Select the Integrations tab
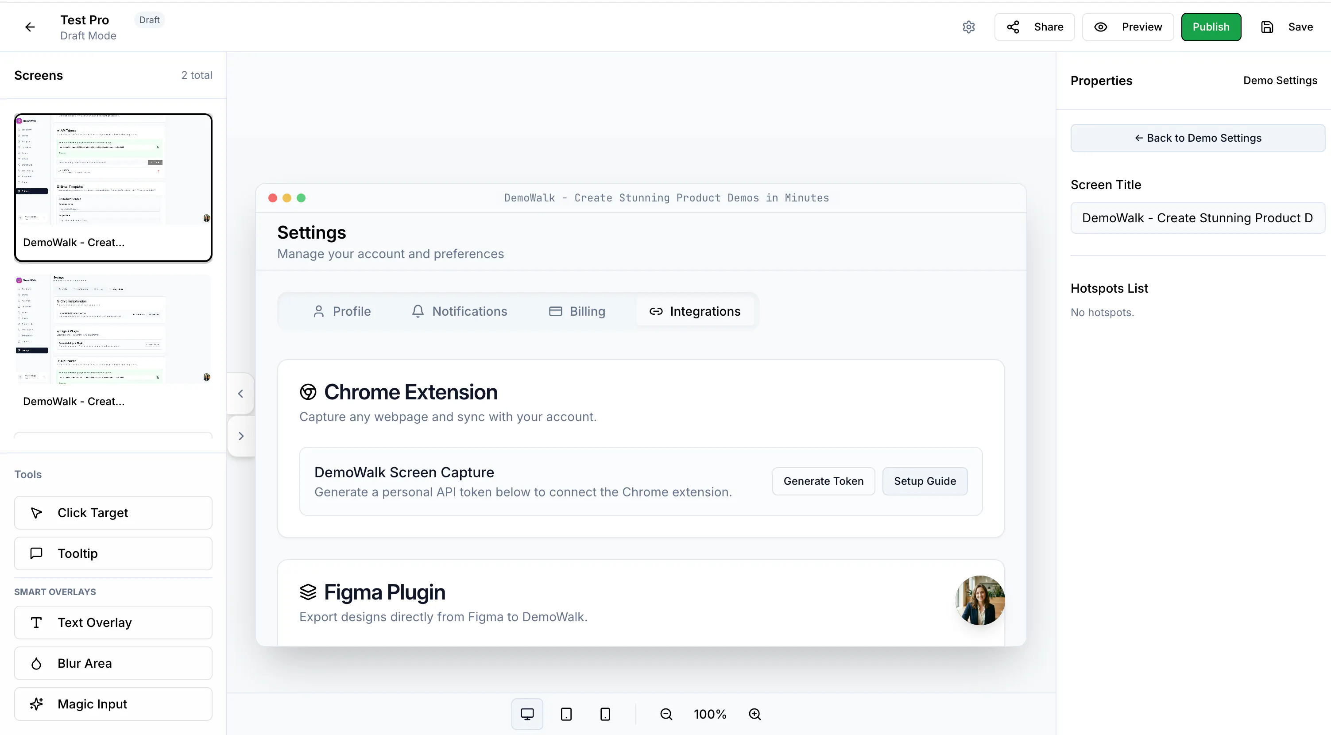The image size is (1331, 735). [x=695, y=311]
